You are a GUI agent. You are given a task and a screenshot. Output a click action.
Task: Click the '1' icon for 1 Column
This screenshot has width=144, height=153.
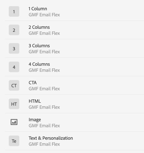tap(14, 11)
